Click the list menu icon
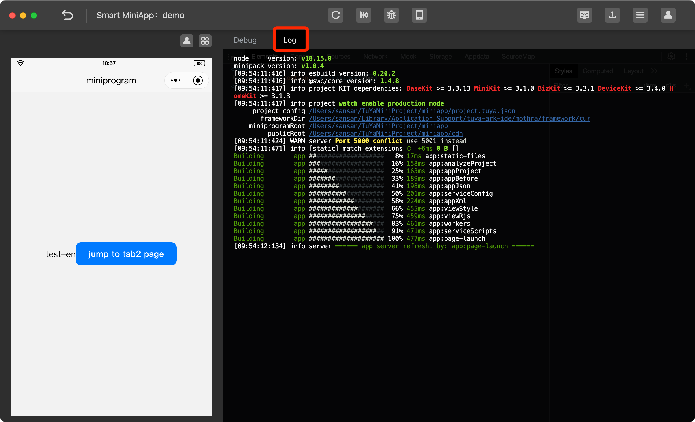This screenshot has width=695, height=422. click(x=640, y=15)
